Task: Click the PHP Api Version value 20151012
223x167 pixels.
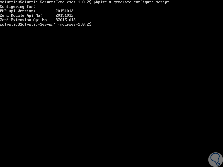Action: click(x=64, y=11)
